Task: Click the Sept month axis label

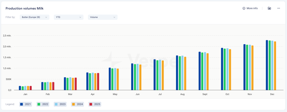Action: [x=205, y=94]
